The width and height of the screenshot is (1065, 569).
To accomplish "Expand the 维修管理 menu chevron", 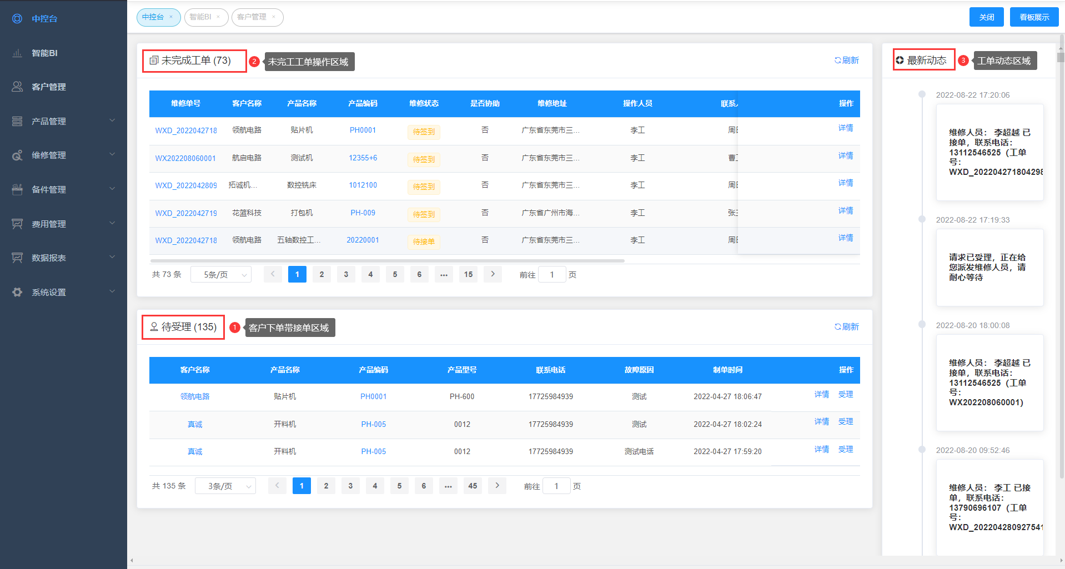I will point(112,155).
